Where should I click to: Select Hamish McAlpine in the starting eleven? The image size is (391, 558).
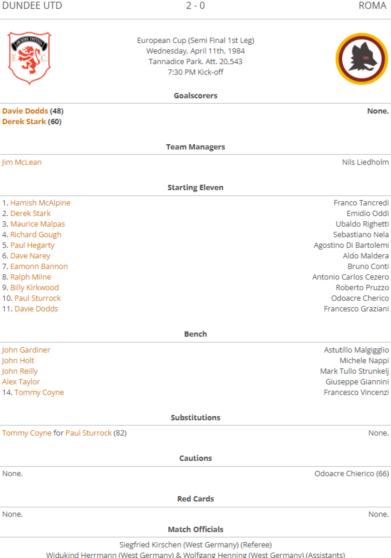tap(40, 203)
